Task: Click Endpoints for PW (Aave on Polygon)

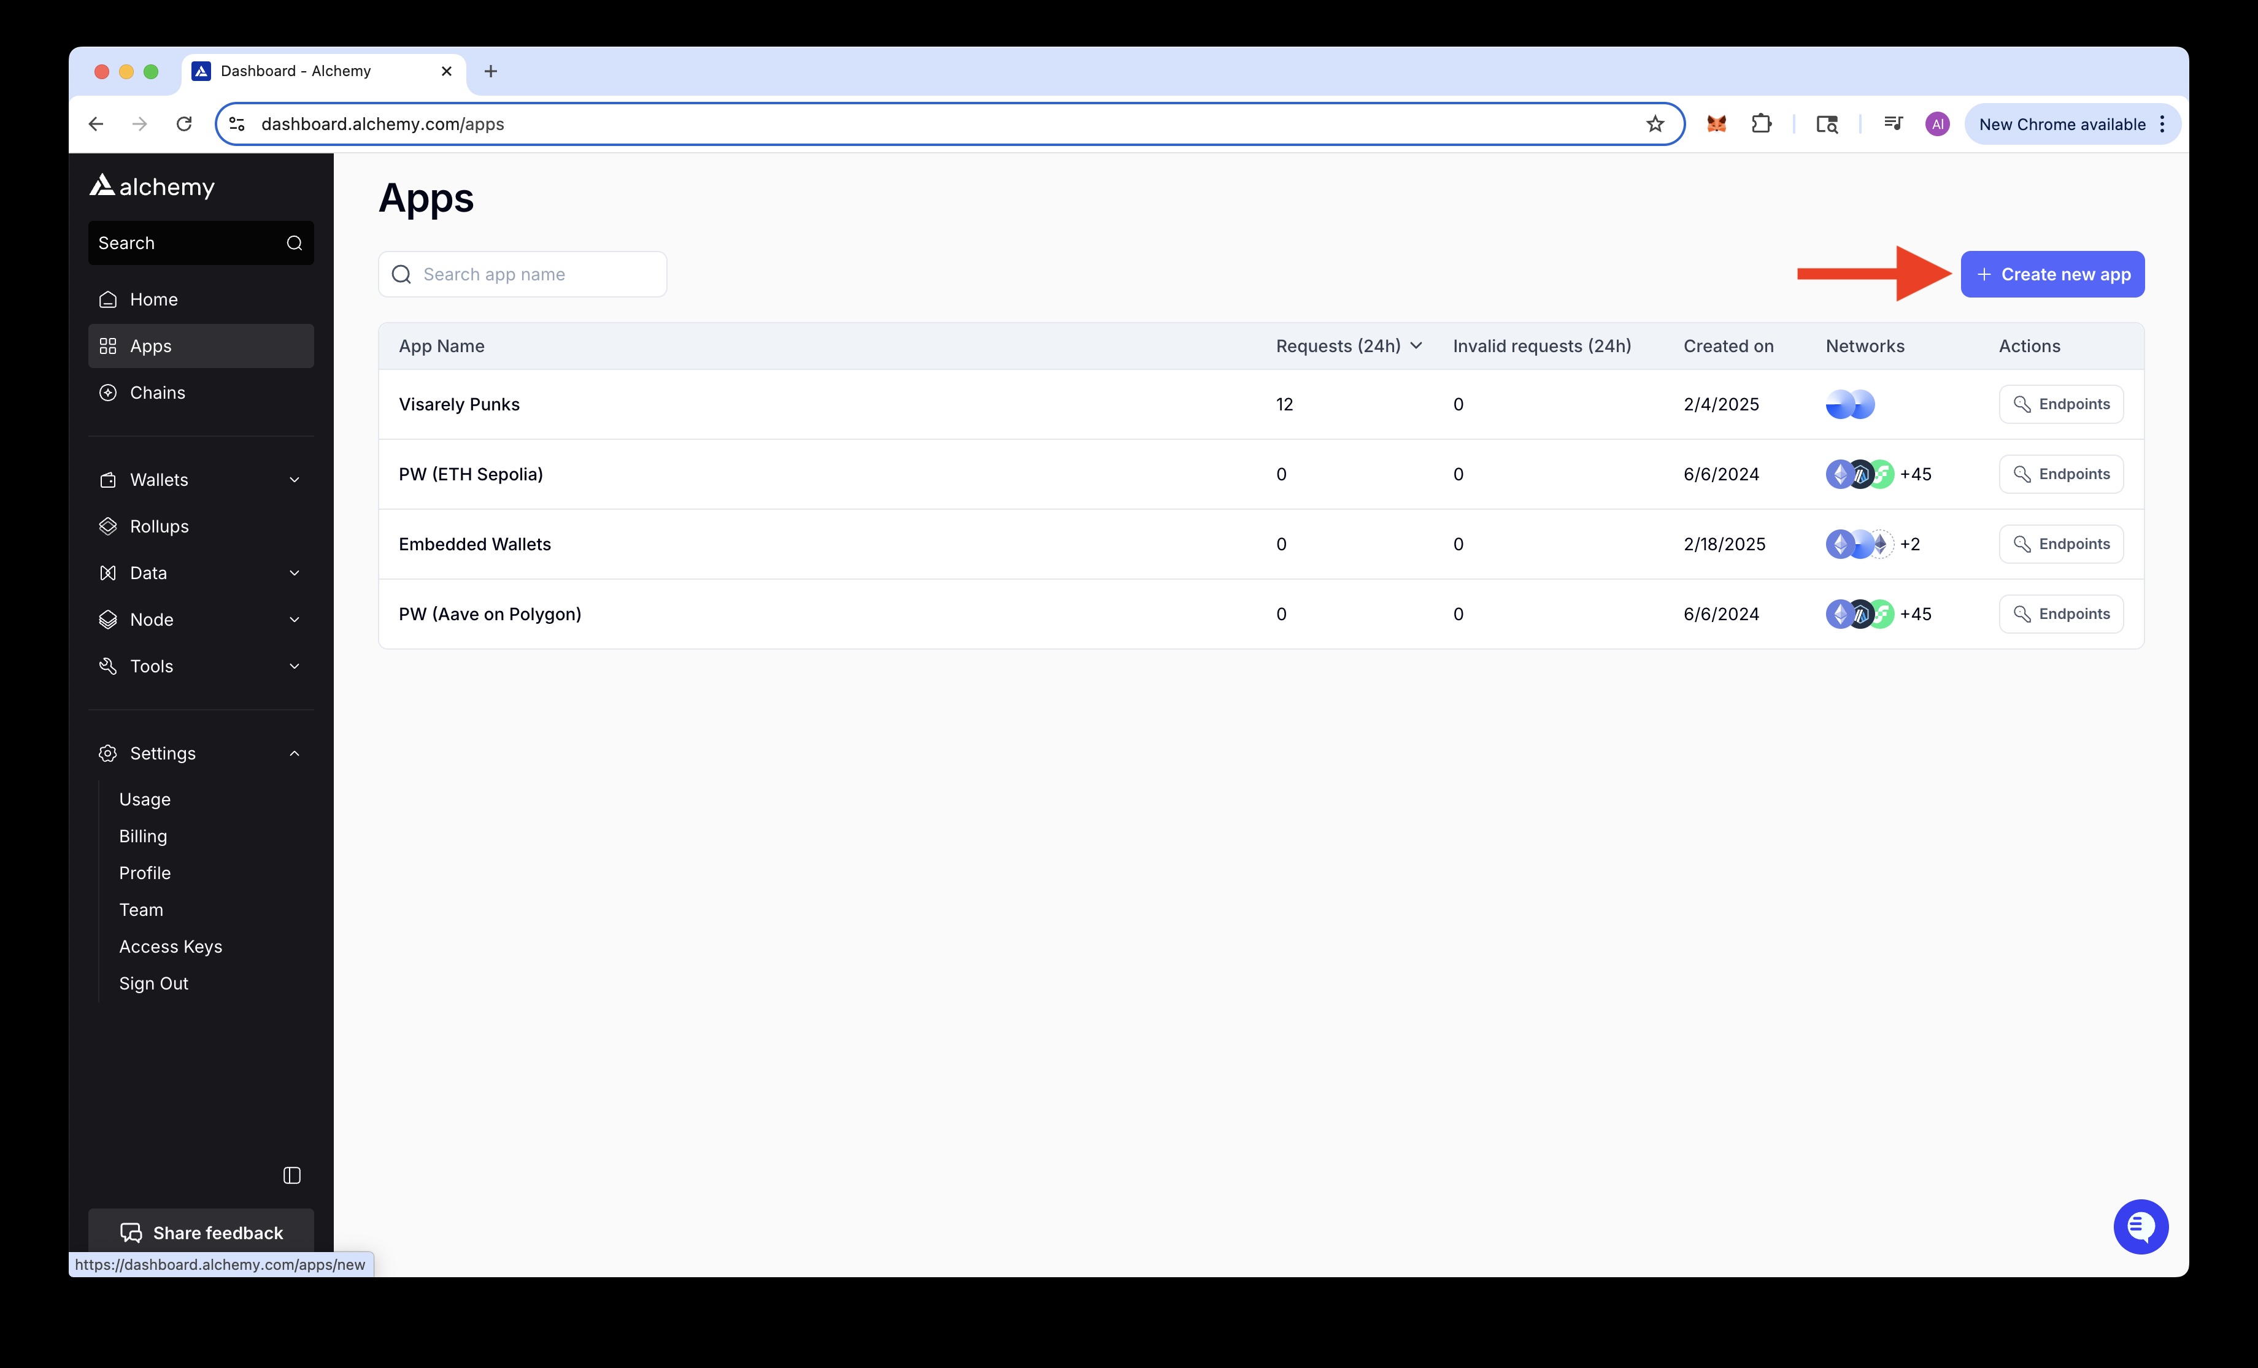Action: click(x=2061, y=614)
